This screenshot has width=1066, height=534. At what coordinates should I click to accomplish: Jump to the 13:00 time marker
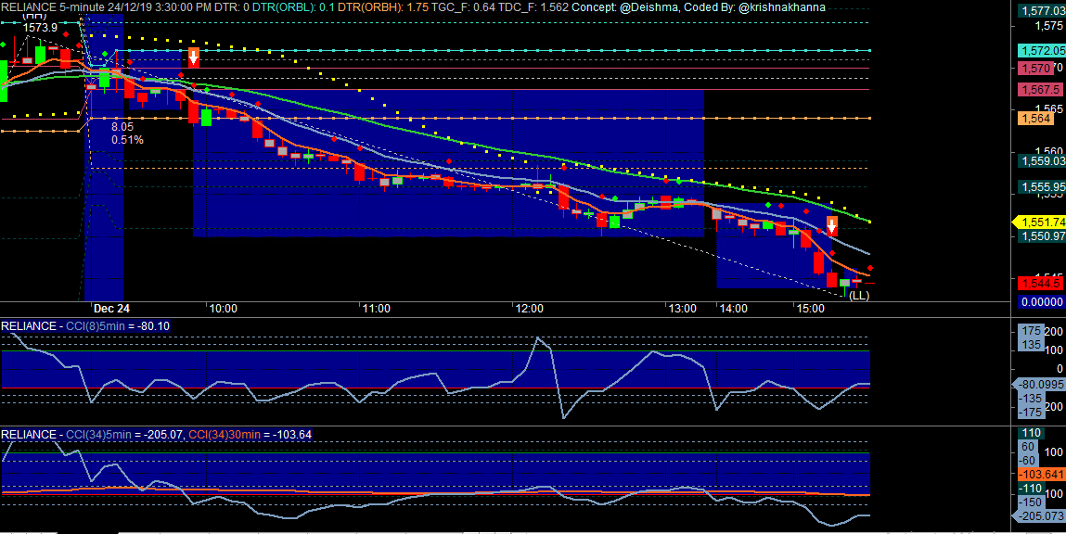tap(683, 308)
